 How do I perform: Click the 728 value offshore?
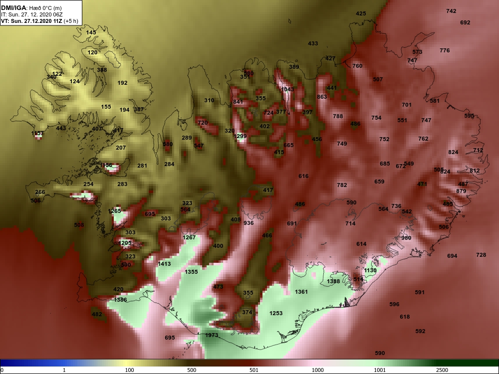tap(481, 255)
